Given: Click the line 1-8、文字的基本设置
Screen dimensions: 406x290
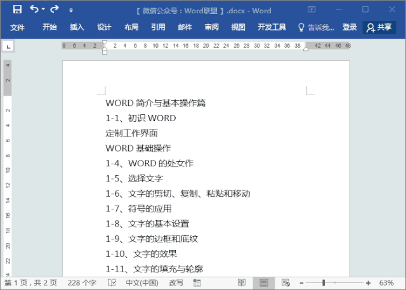Looking at the screenshot, I should pyautogui.click(x=147, y=224).
